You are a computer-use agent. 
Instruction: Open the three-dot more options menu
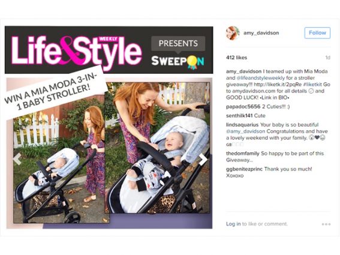tap(326, 224)
